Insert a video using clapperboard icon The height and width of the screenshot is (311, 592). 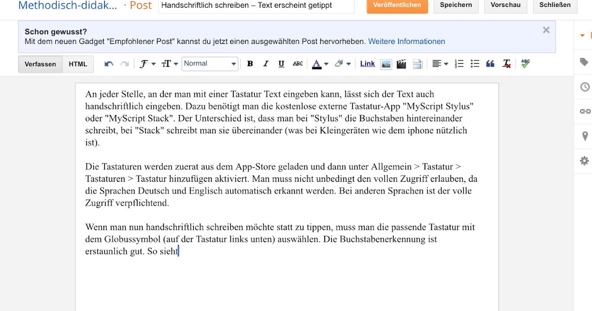tap(401, 64)
